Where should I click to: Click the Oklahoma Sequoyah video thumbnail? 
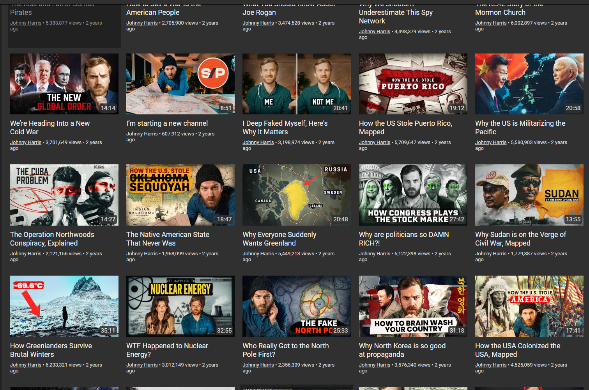coord(180,195)
